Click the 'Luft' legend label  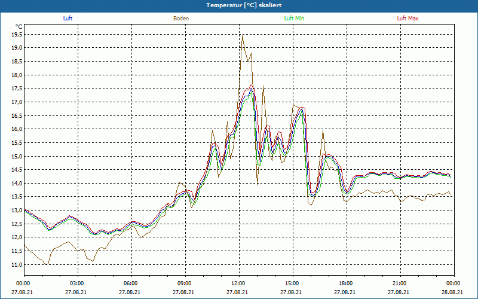(x=68, y=19)
